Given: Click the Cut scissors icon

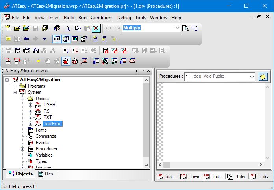Looking at the screenshot, I should coord(68,28).
